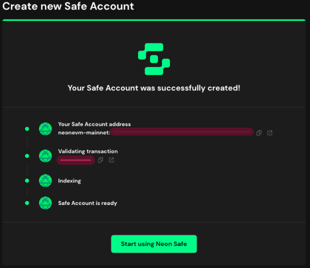Click the Create new Safe Account title
This screenshot has width=310, height=268.
(68, 6)
